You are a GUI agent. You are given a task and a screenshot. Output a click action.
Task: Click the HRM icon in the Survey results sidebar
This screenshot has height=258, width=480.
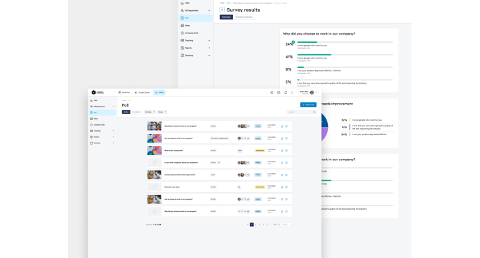[x=183, y=3]
